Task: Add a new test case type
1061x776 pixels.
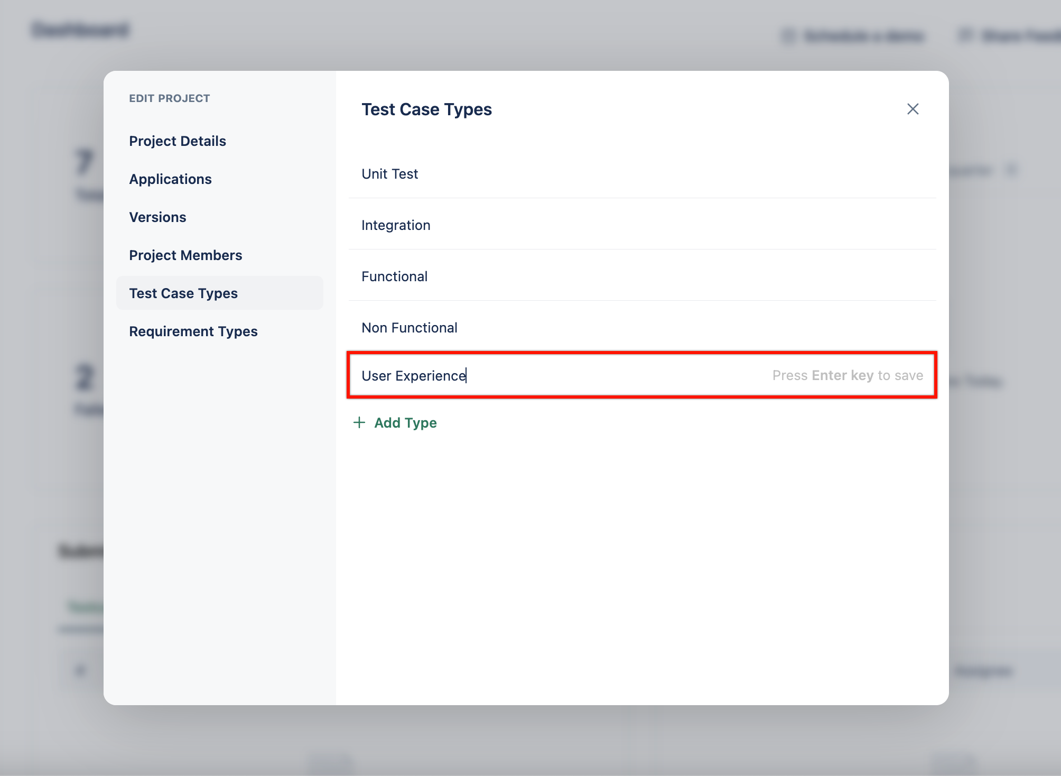Action: (x=395, y=422)
